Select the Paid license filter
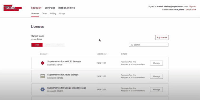The image size is (200, 100). click(x=37, y=45)
